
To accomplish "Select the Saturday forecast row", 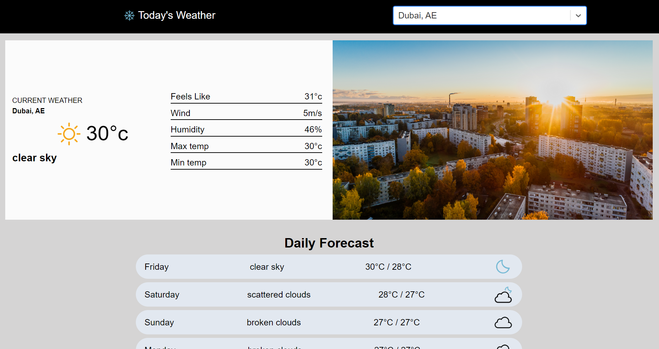I will click(x=329, y=294).
